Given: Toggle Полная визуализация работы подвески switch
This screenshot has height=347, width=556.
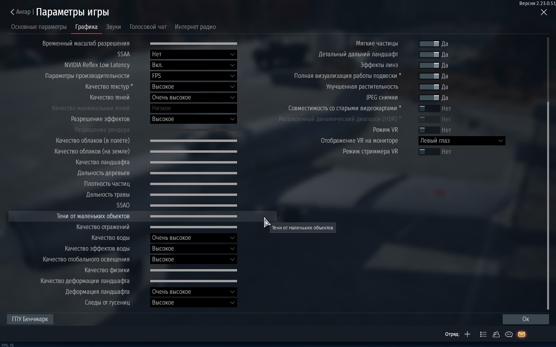Looking at the screenshot, I should (x=429, y=76).
